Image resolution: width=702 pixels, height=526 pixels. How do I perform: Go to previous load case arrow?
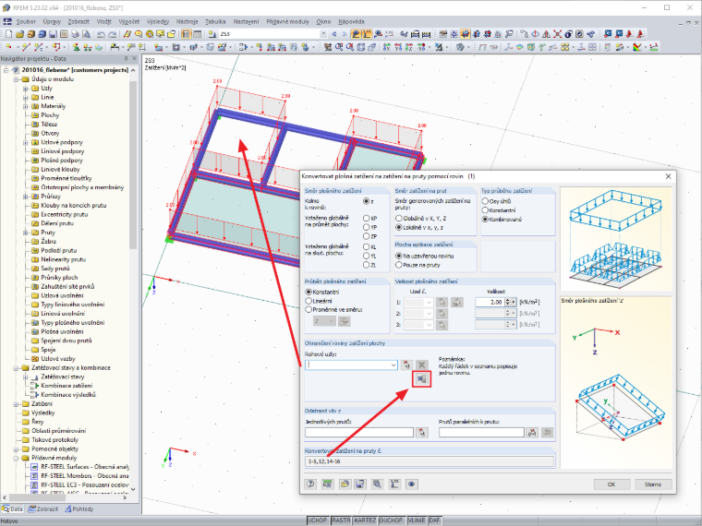(334, 34)
